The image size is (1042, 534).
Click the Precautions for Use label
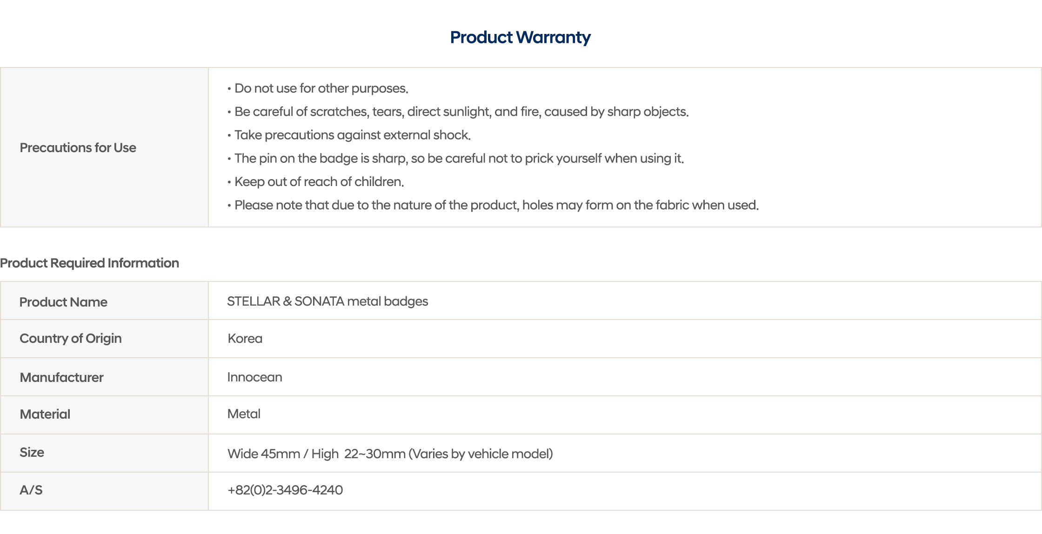coord(78,147)
